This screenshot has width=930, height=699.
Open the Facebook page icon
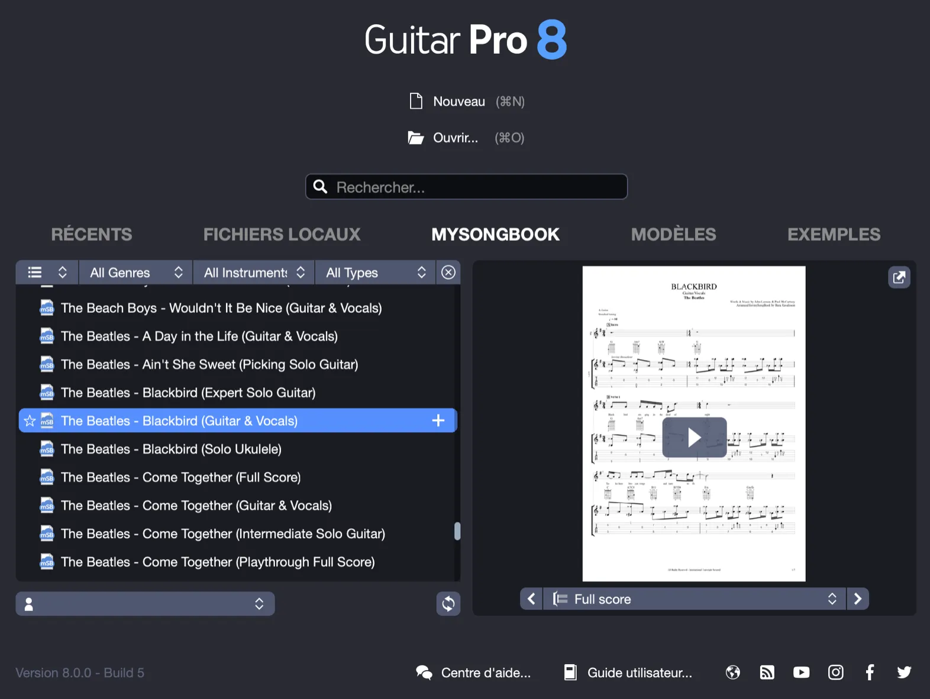click(870, 672)
